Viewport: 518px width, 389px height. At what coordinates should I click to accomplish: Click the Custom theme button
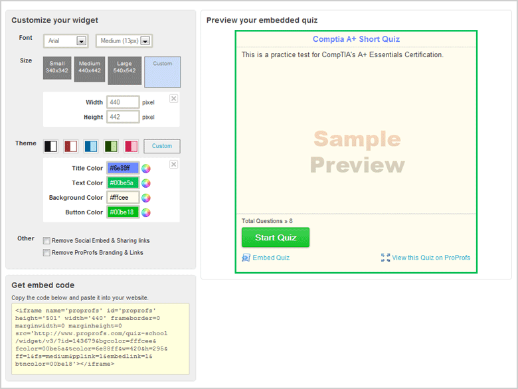162,146
